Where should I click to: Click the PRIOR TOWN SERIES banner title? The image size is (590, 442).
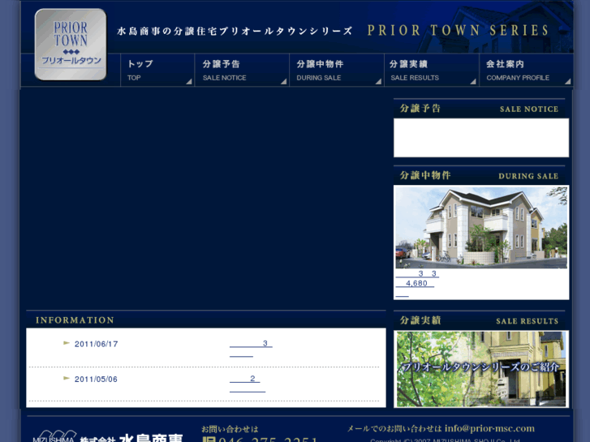458,31
